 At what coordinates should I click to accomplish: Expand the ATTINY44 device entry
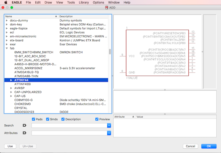click(11, 80)
